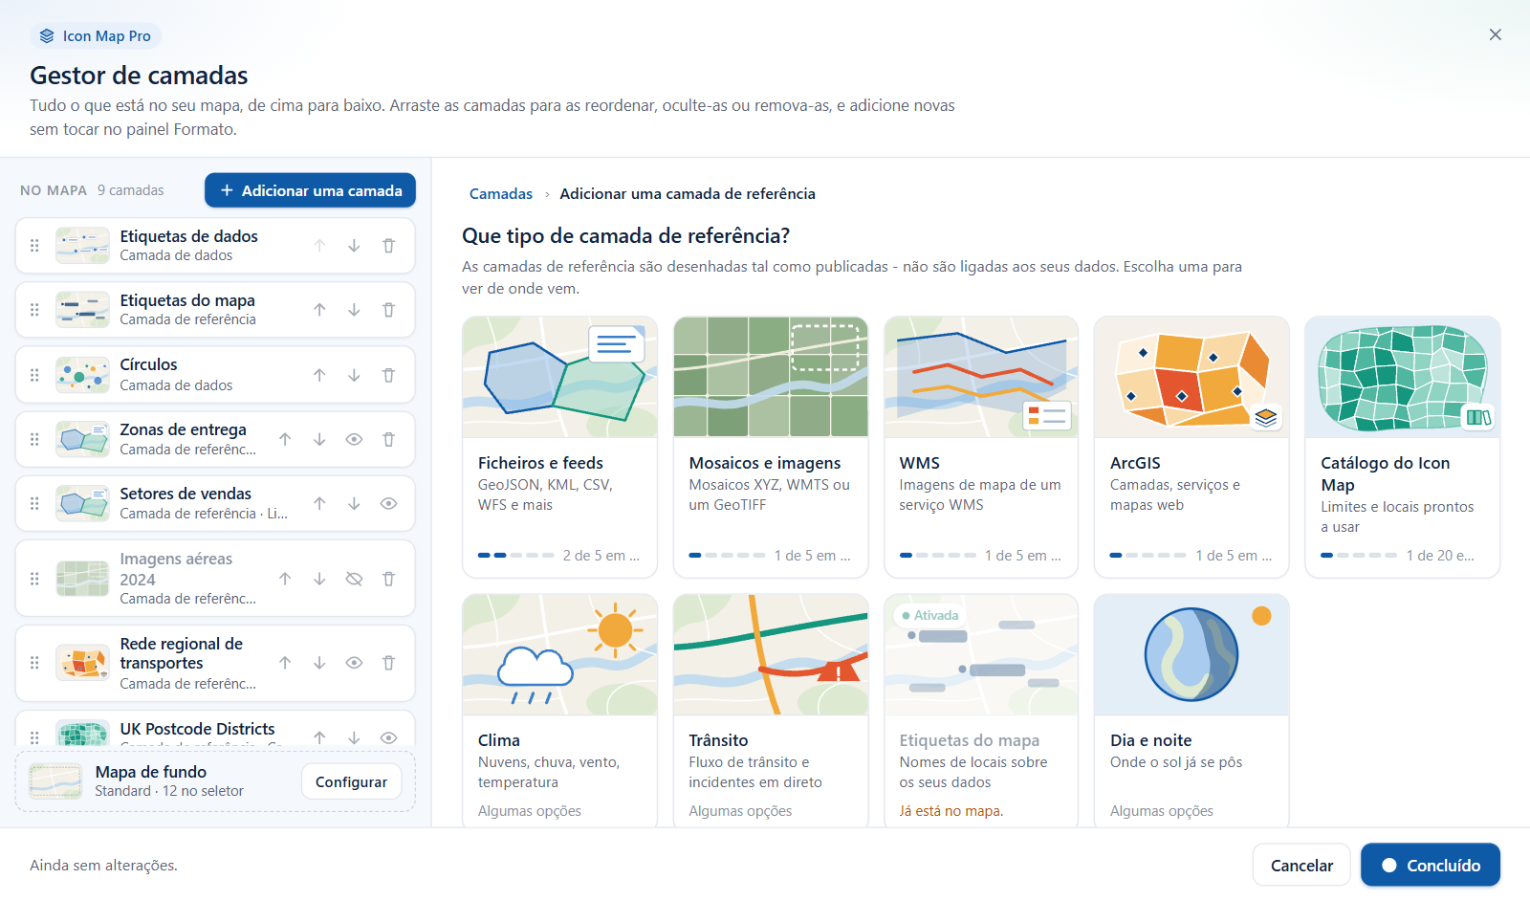Move Imagens aéreas 2024 layer up
Image resolution: width=1530 pixels, height=901 pixels.
pos(285,579)
